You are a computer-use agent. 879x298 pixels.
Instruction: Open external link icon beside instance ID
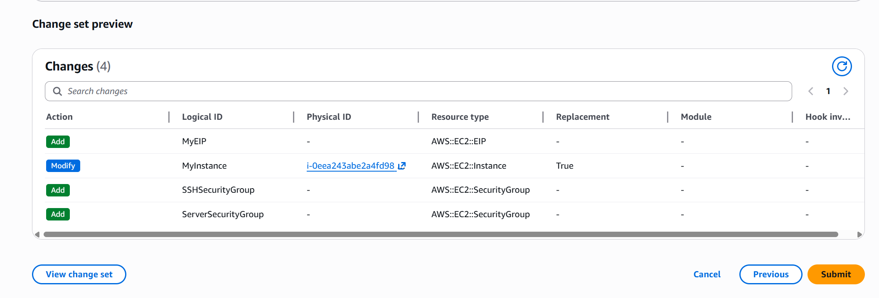tap(402, 166)
